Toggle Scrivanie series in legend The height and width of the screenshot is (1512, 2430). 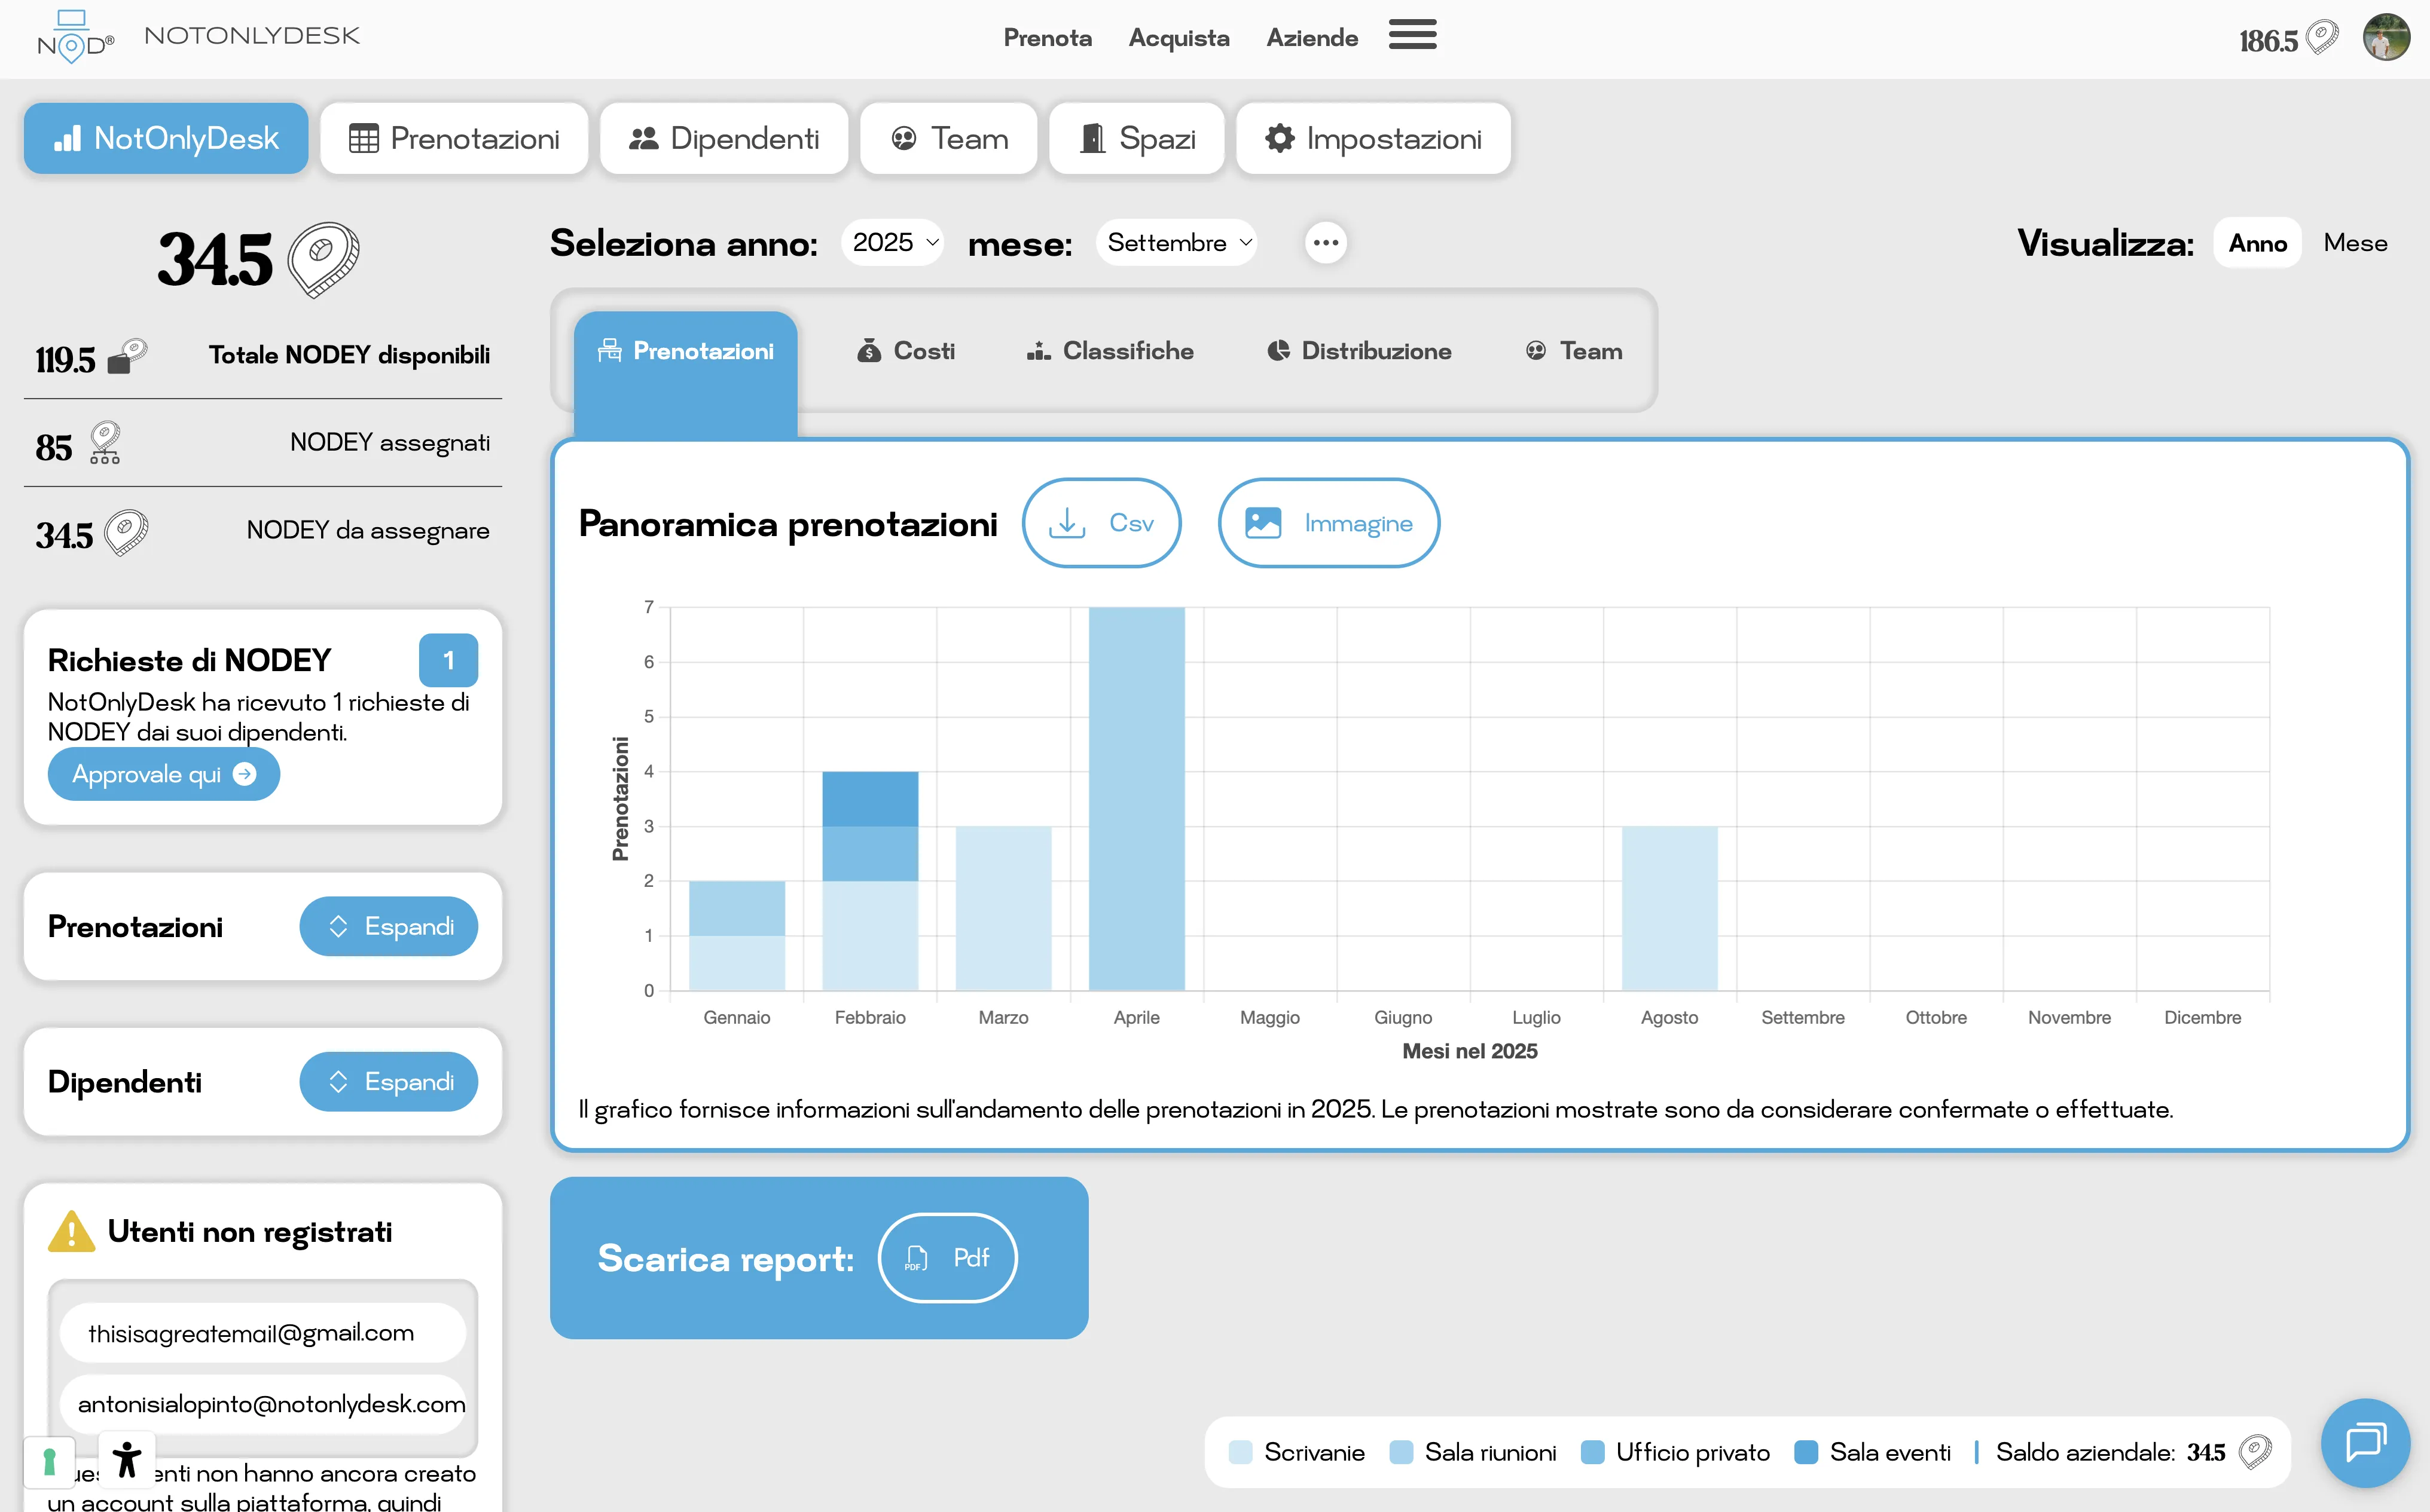tap(1296, 1452)
